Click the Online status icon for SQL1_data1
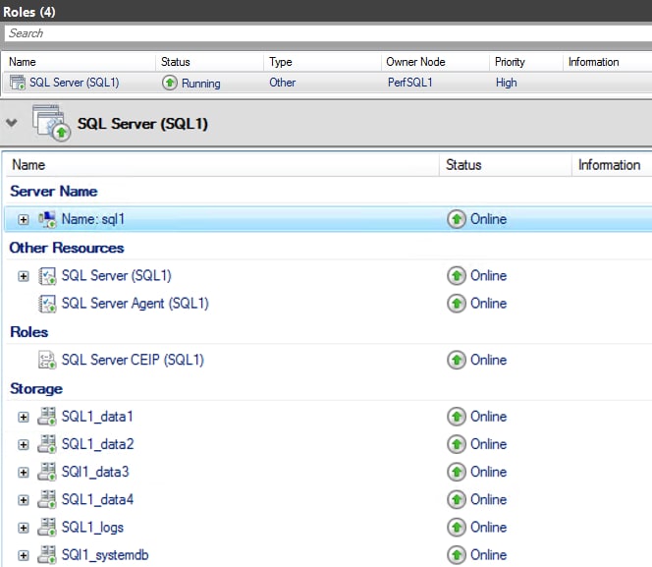 click(x=457, y=417)
